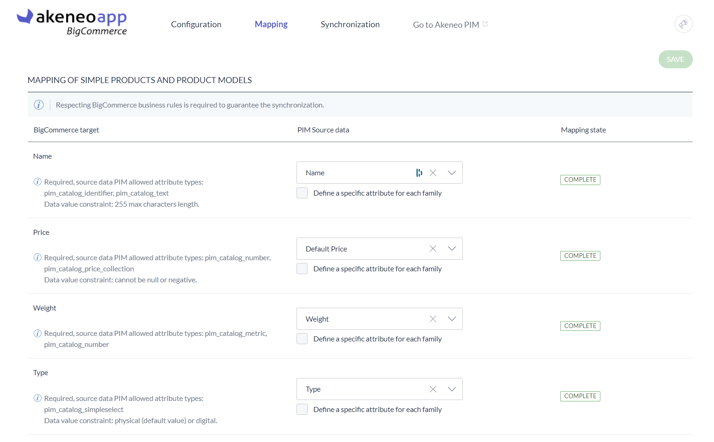This screenshot has height=442, width=714.
Task: Click the Akeneo App BigCommerce logo
Action: pyautogui.click(x=72, y=22)
